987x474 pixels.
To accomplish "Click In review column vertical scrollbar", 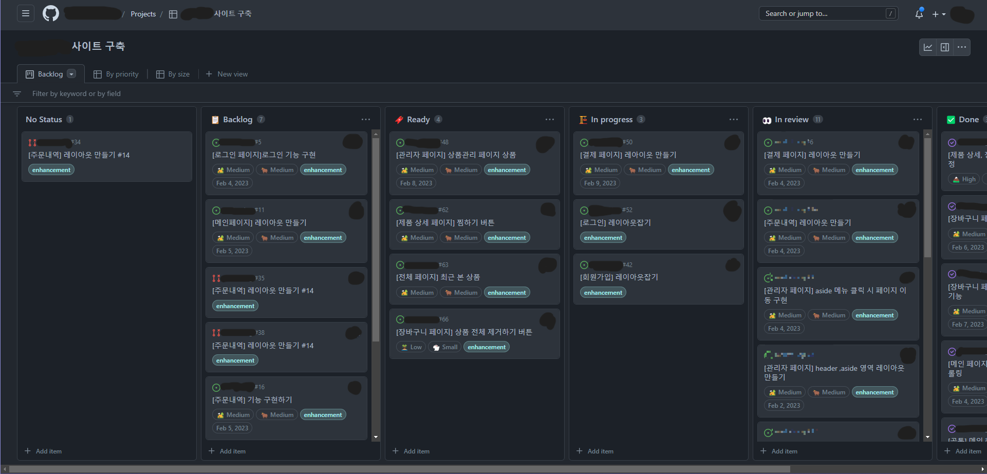I will click(927, 198).
